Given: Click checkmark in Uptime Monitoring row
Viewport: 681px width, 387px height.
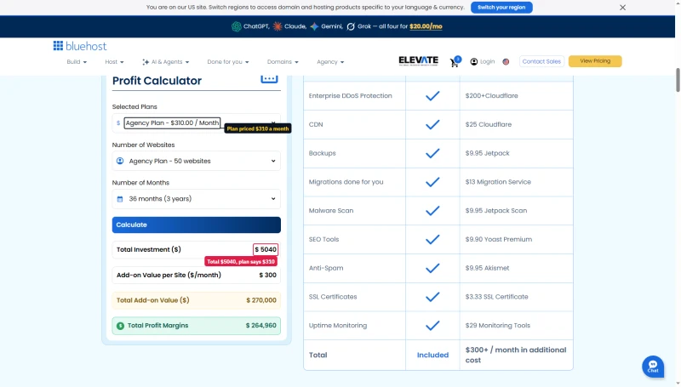Looking at the screenshot, I should pyautogui.click(x=432, y=326).
